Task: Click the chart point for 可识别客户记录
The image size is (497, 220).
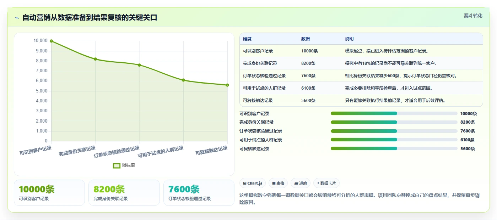Action: click(52, 41)
